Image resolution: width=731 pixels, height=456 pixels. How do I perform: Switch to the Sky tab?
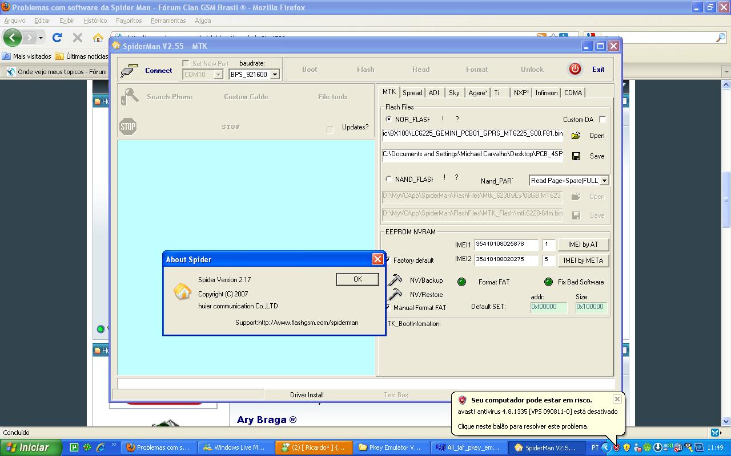(x=454, y=92)
